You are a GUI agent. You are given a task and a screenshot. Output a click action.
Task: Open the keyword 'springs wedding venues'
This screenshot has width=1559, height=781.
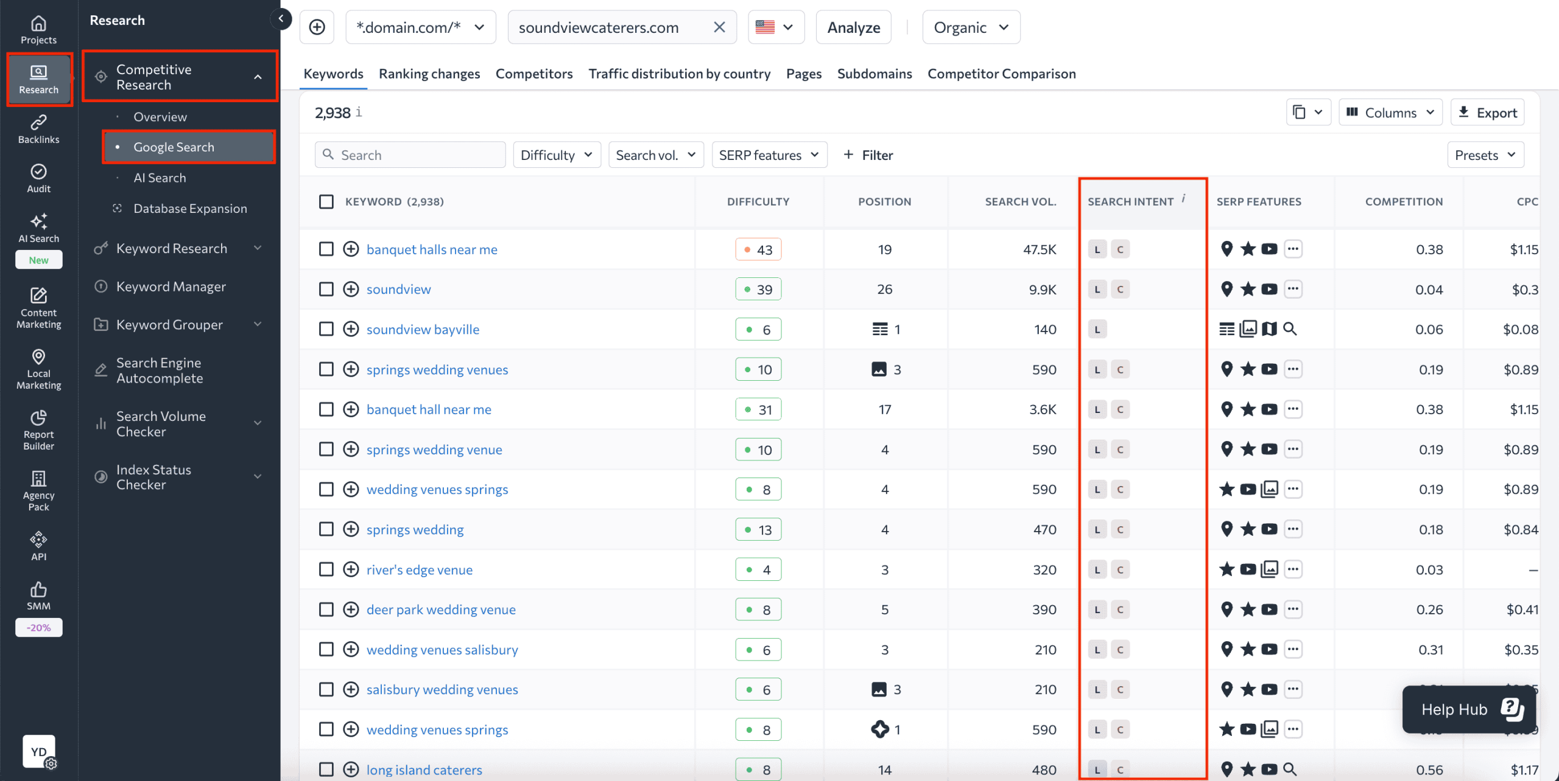point(437,369)
